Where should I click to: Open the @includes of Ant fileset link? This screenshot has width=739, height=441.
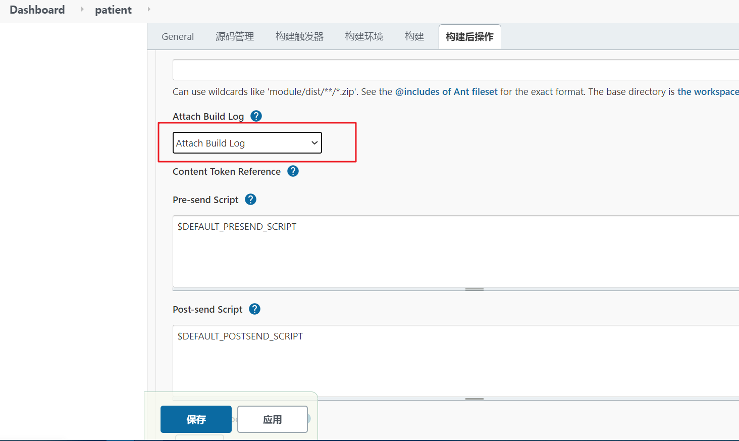[446, 92]
